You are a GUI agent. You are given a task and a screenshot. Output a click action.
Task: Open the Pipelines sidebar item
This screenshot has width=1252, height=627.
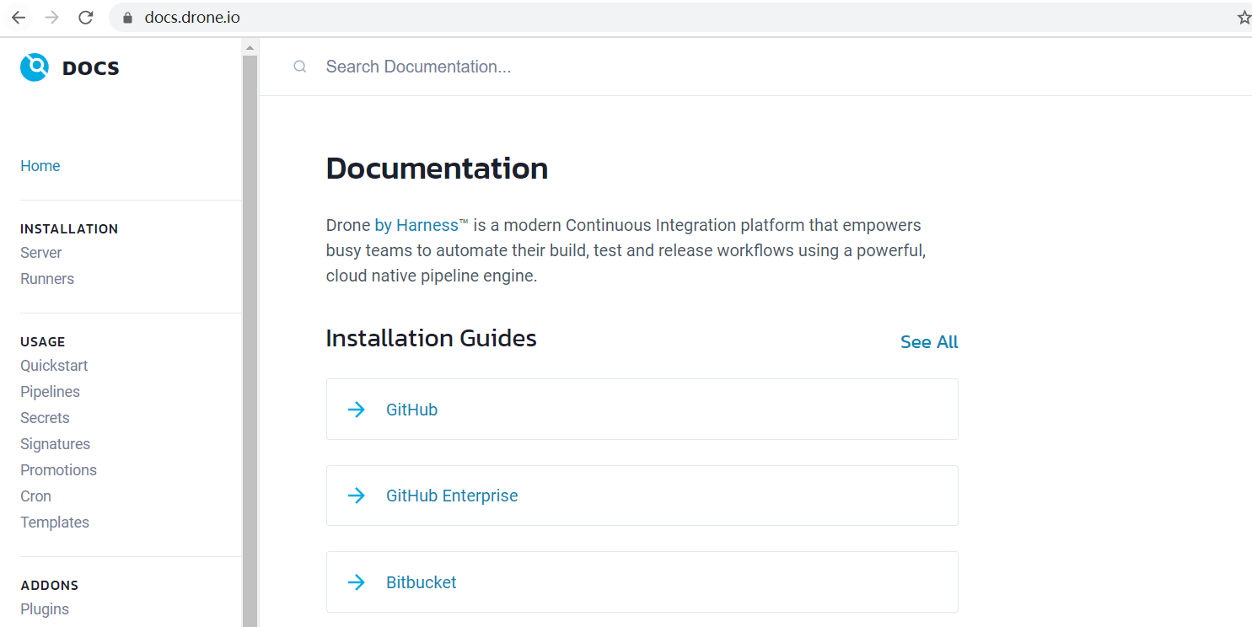50,392
